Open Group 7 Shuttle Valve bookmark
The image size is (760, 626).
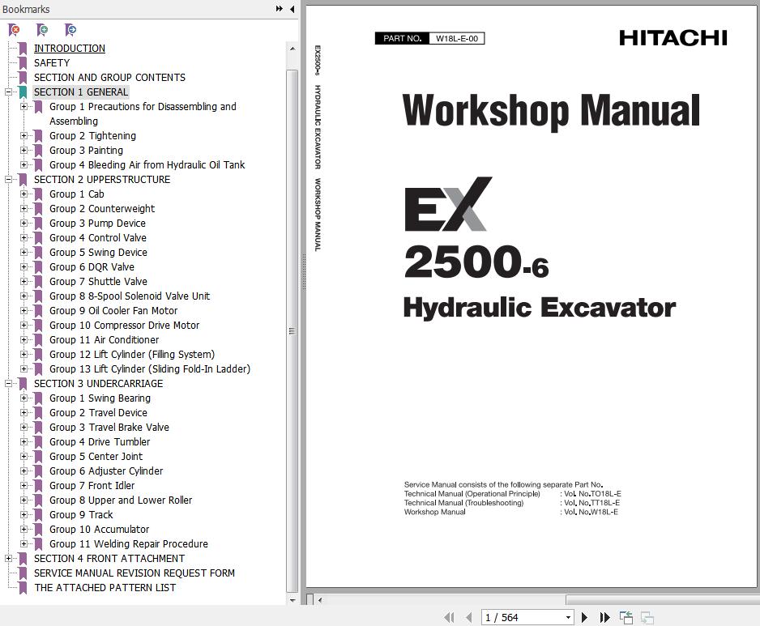click(x=98, y=281)
